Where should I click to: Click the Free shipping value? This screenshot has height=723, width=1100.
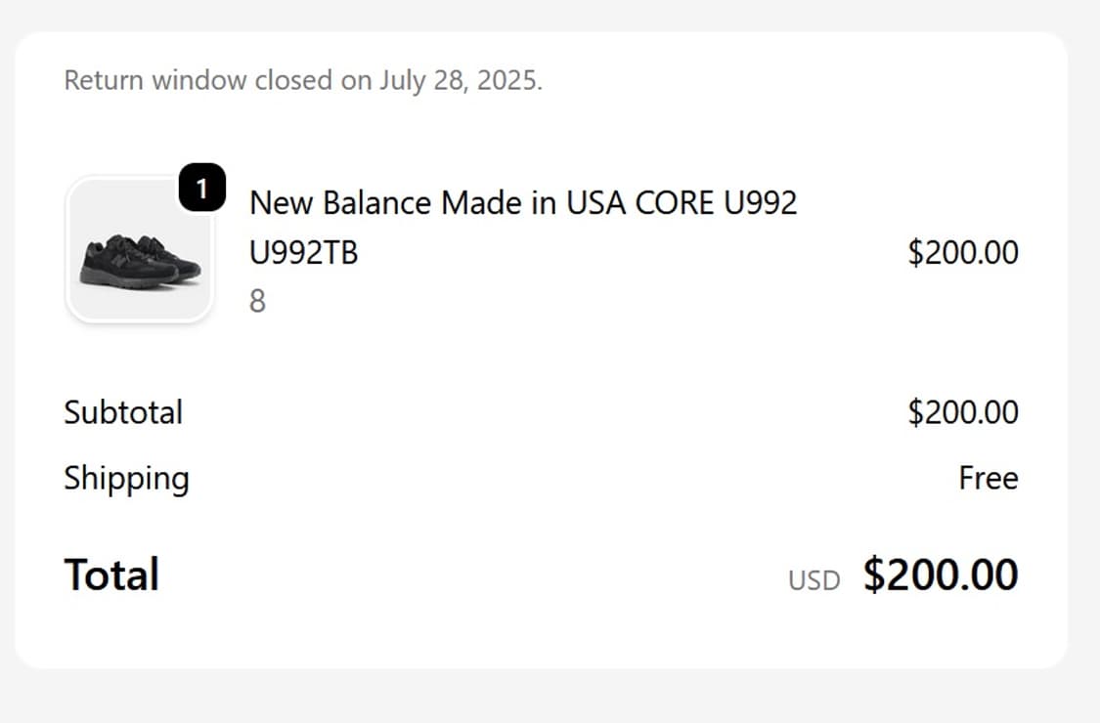click(988, 479)
